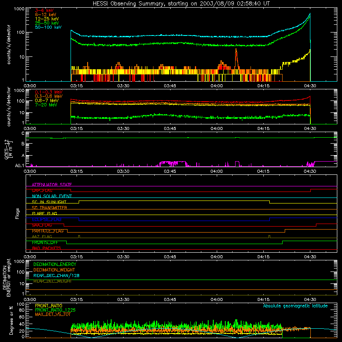Select the PARTICLE_FLAG label
The height and width of the screenshot is (342, 342).
(48, 231)
